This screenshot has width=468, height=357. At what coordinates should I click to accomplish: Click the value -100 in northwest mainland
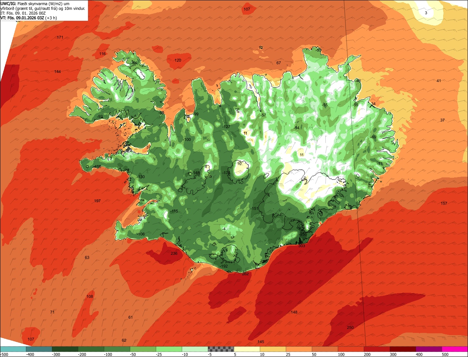coord(187,140)
